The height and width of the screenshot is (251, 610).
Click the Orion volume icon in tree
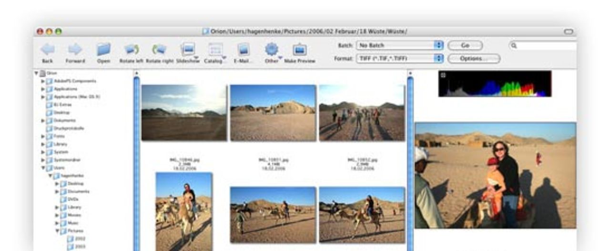(42, 73)
